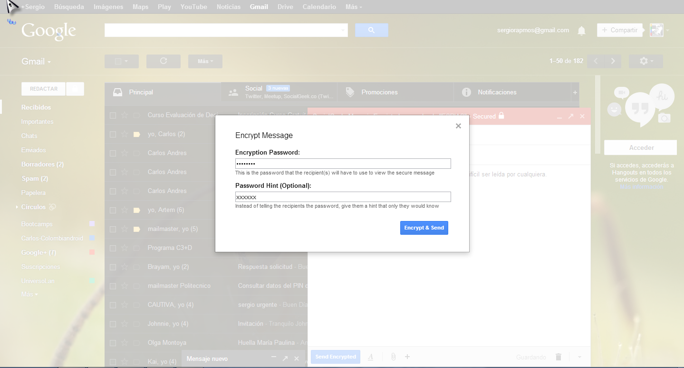This screenshot has width=684, height=368.
Task: Open the text formatting options icon
Action: point(371,357)
